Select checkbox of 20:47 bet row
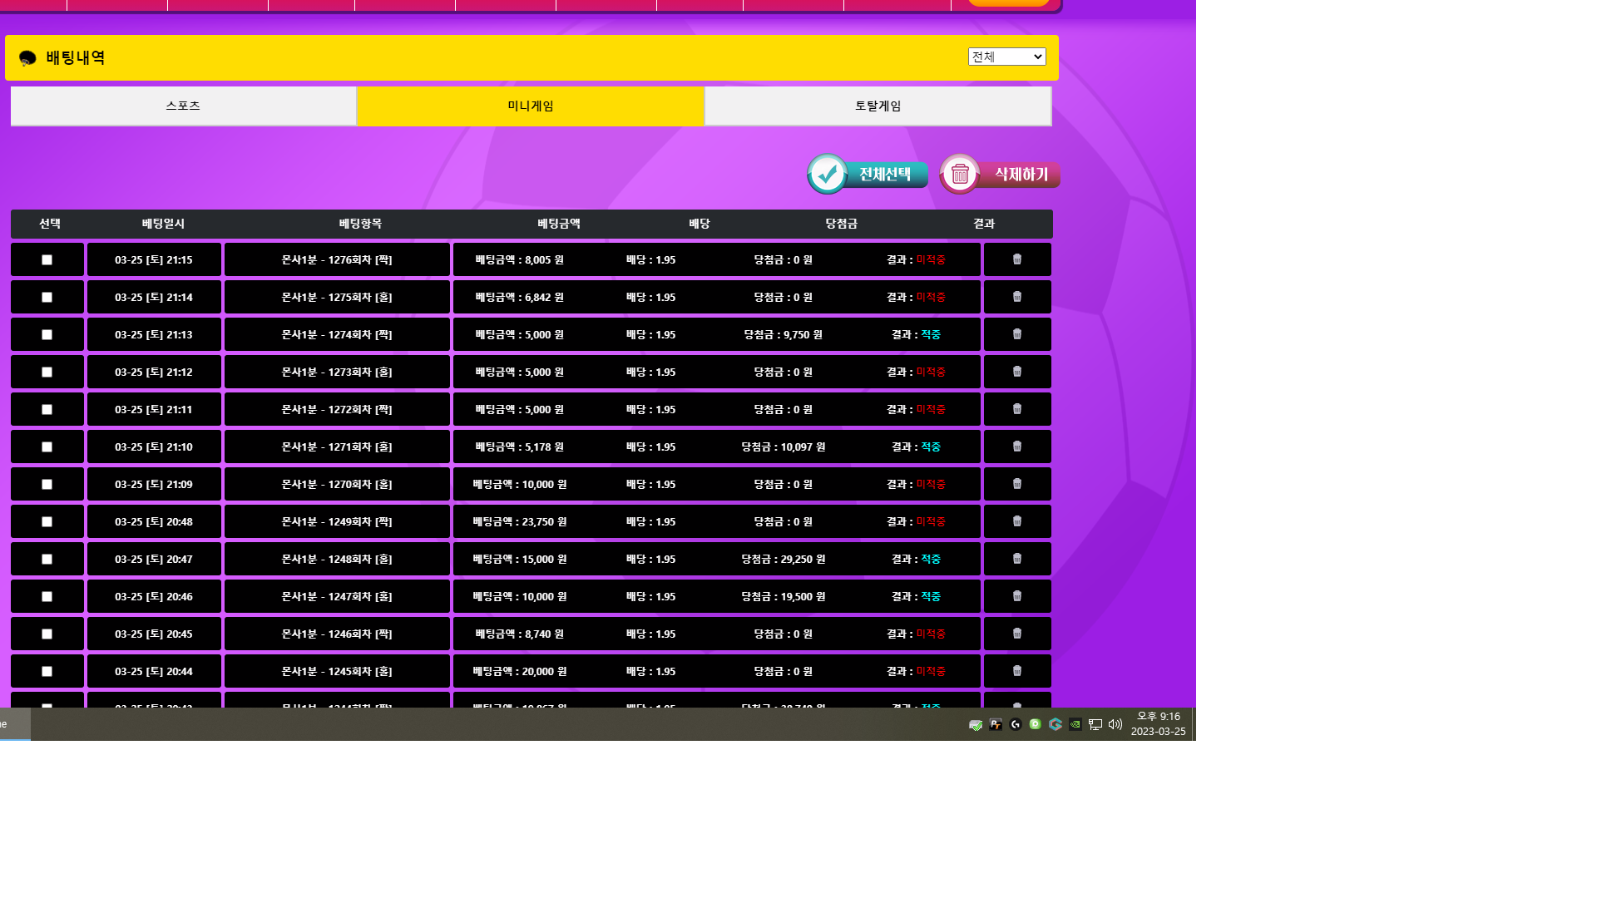 point(47,560)
